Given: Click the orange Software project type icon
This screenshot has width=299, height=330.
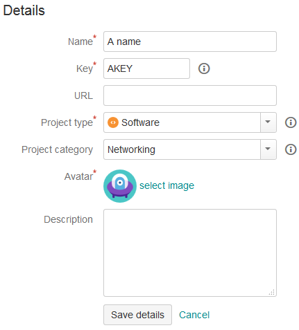Looking at the screenshot, I should (x=113, y=122).
